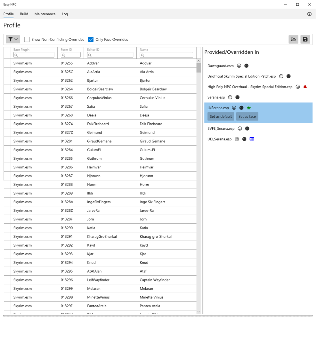The height and width of the screenshot is (345, 316).
Task: Select the Melaran row
Action: pos(100,288)
